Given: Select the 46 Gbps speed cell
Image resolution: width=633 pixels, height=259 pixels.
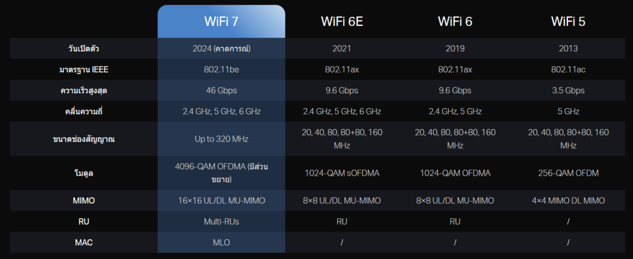Looking at the screenshot, I should pyautogui.click(x=221, y=90).
